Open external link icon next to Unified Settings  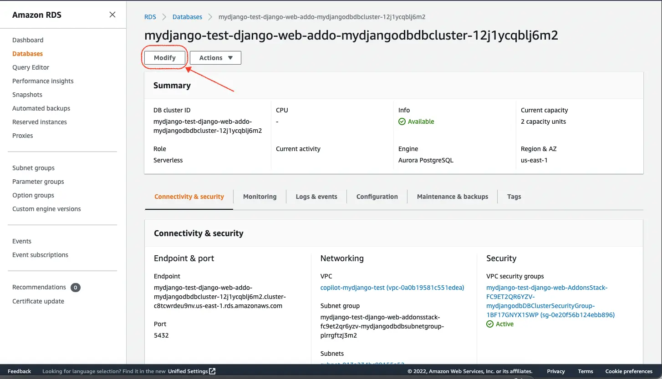(x=212, y=371)
